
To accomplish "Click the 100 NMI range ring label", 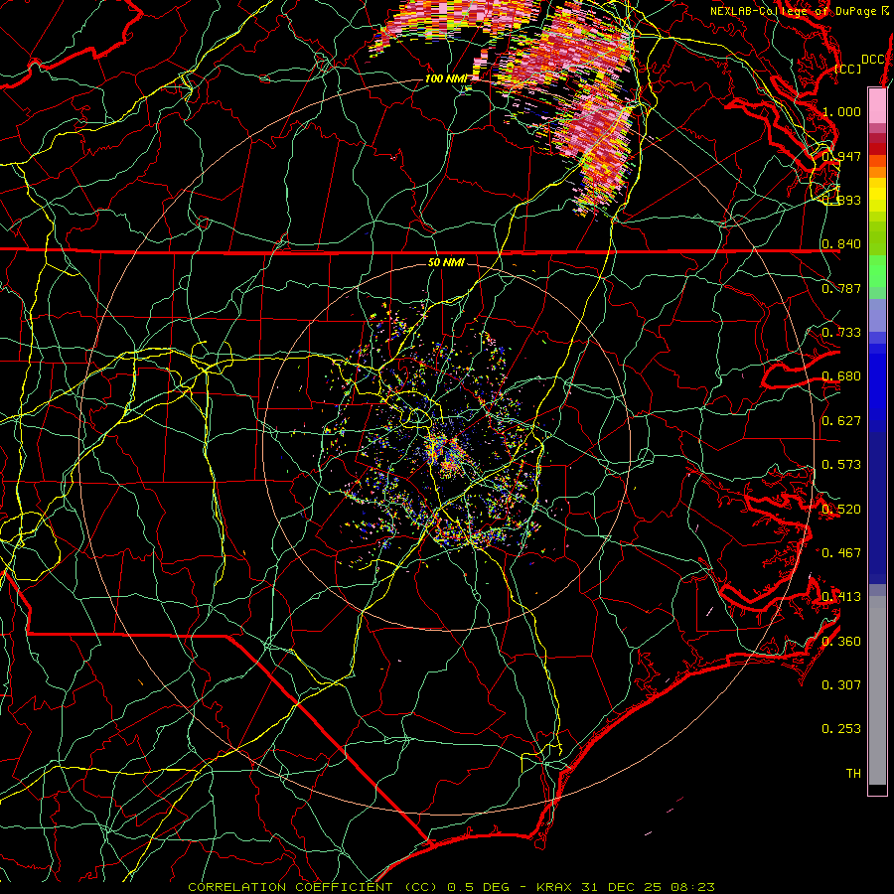I will tap(445, 78).
